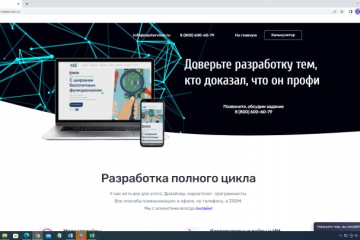Click the laptop mockup image

[101, 99]
